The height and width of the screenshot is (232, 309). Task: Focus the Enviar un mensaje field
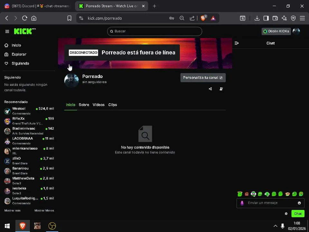pyautogui.click(x=270, y=203)
